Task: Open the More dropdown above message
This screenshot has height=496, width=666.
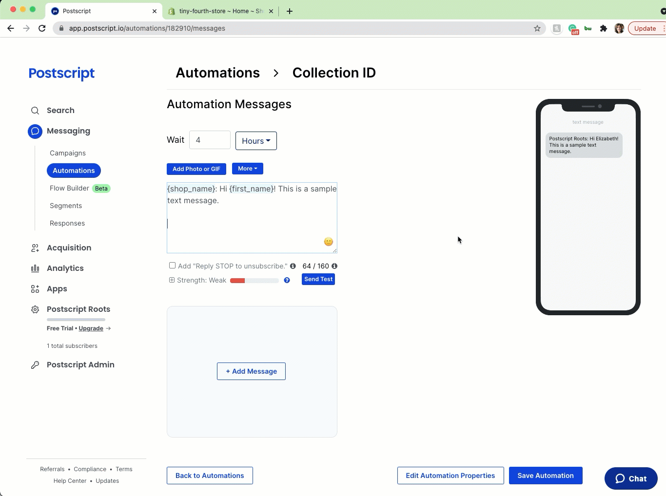Action: tap(248, 169)
